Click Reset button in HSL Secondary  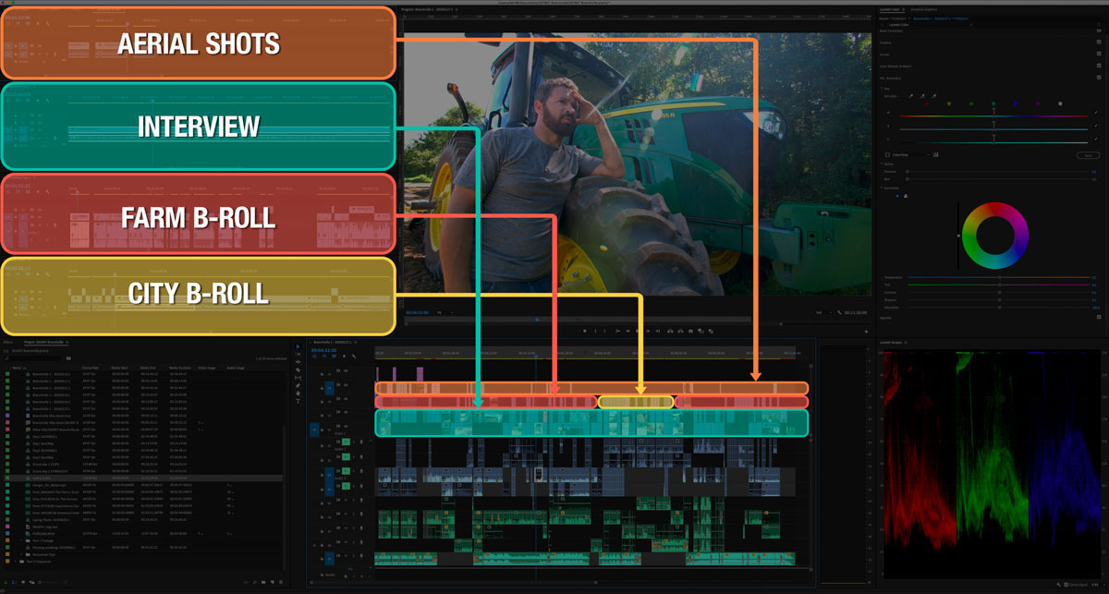1089,155
